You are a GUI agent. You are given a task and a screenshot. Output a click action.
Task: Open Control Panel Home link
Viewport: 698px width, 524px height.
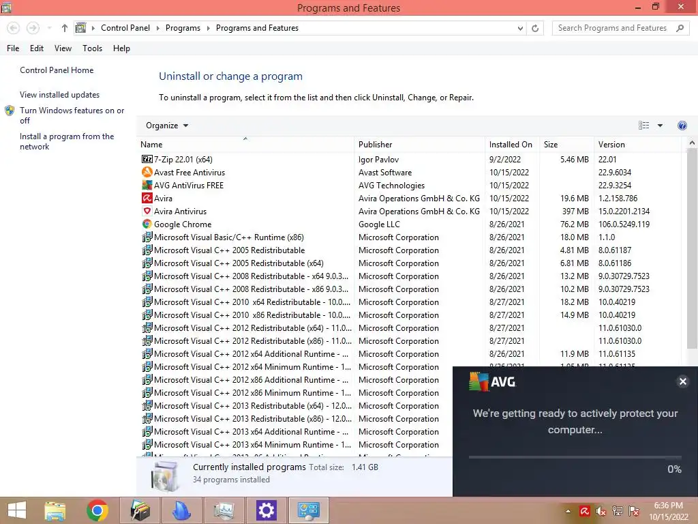[57, 70]
